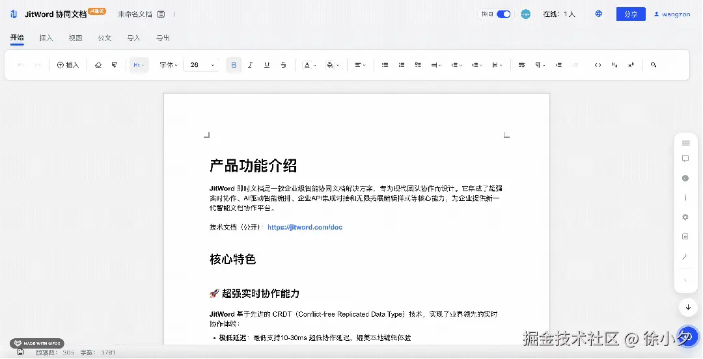
Task: Open the vertical spacing dropdown
Action: pyautogui.click(x=497, y=65)
